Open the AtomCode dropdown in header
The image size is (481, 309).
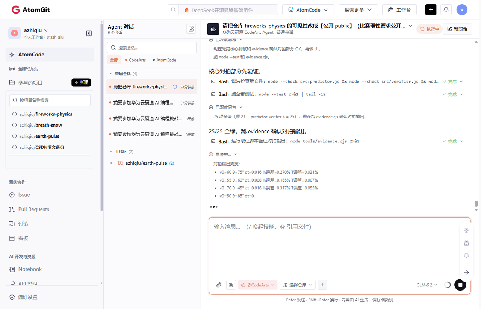click(x=308, y=10)
